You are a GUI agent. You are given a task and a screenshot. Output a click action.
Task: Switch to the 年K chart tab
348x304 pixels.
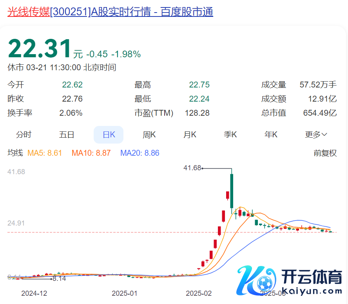click(x=271, y=135)
